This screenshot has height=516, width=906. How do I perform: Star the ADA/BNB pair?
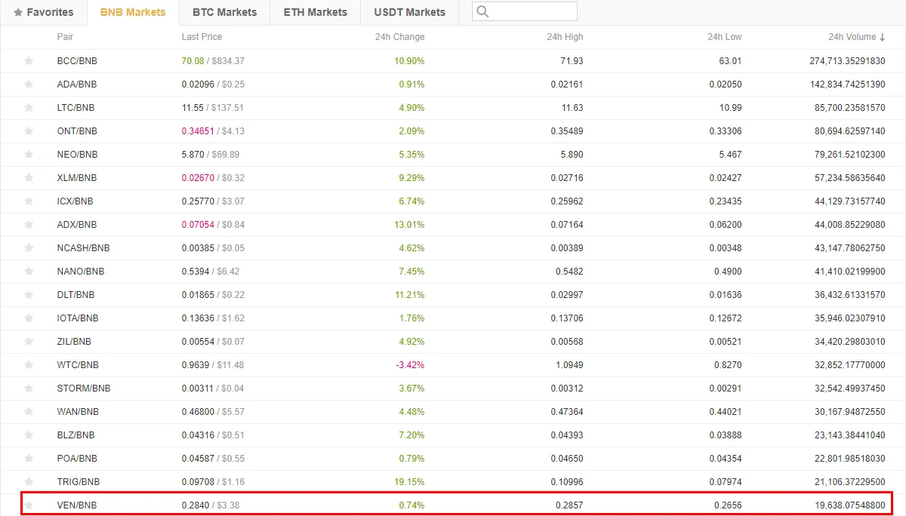(x=29, y=84)
